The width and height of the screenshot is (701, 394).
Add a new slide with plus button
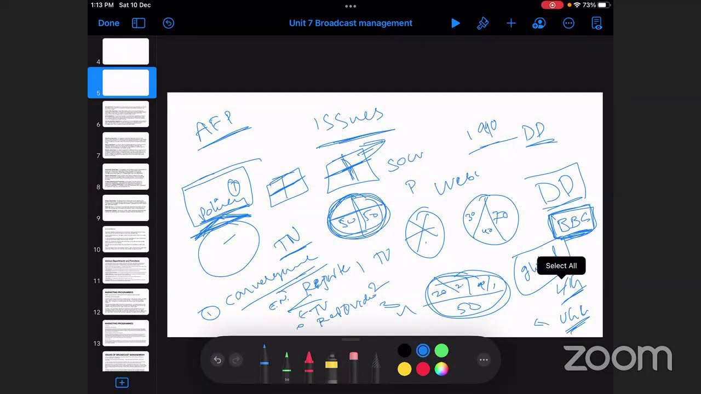pos(122,383)
